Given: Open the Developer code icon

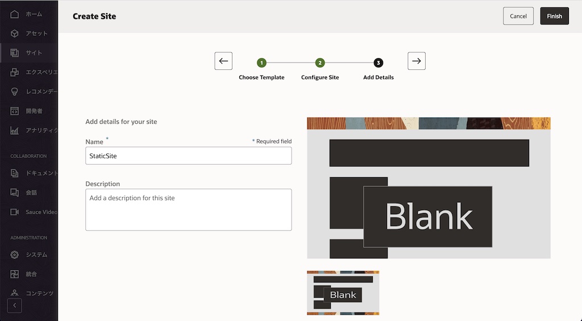Looking at the screenshot, I should pos(15,111).
